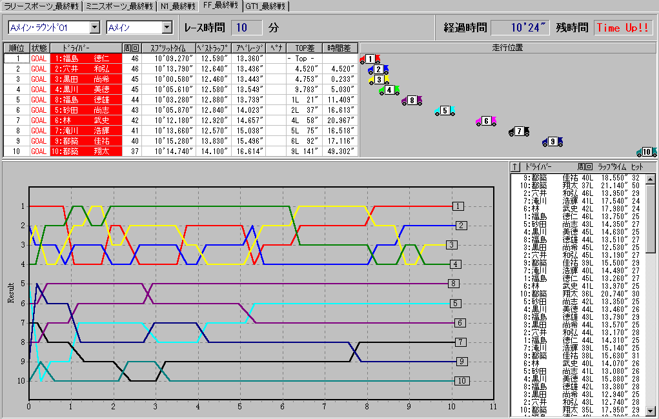
Task: Click the cyan car icon numbered 5
Action: click(x=445, y=111)
